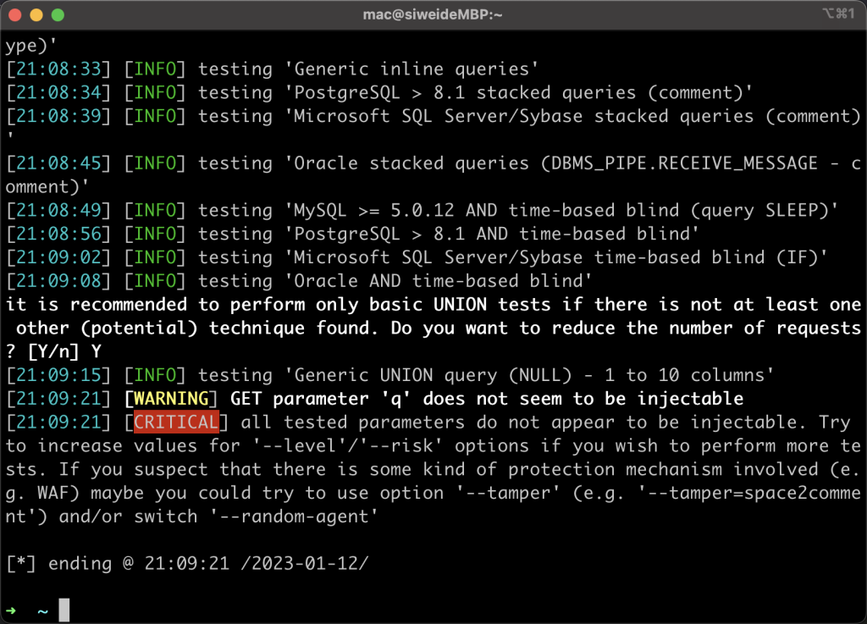Click the red CRITICAL log label
Screen dimensions: 867x624
point(176,422)
